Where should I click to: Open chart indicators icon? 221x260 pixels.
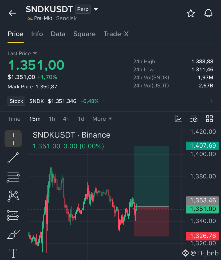178,119
